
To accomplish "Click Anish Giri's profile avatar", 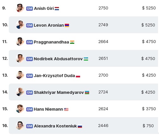I will pos(20,8).
